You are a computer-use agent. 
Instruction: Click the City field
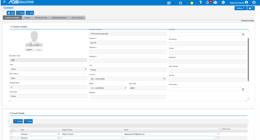coord(128,70)
